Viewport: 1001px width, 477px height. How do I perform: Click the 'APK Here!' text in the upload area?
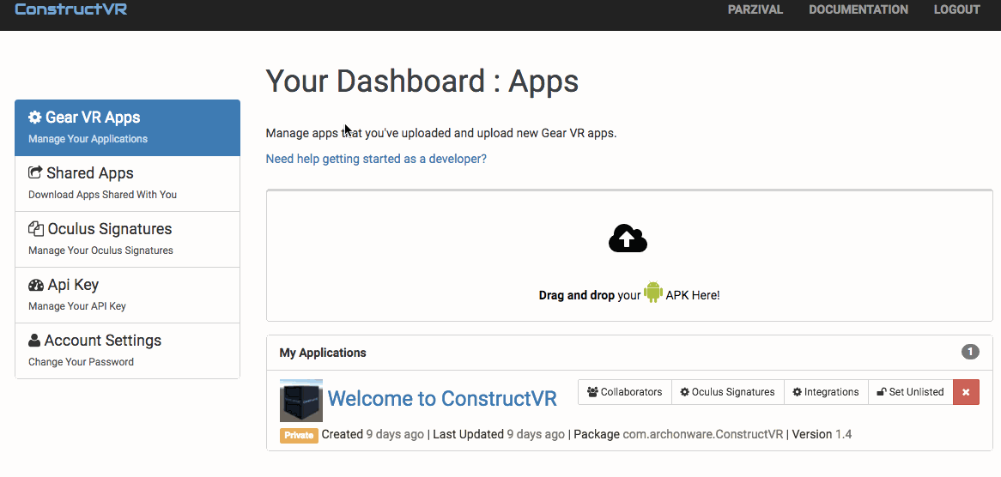click(x=693, y=295)
